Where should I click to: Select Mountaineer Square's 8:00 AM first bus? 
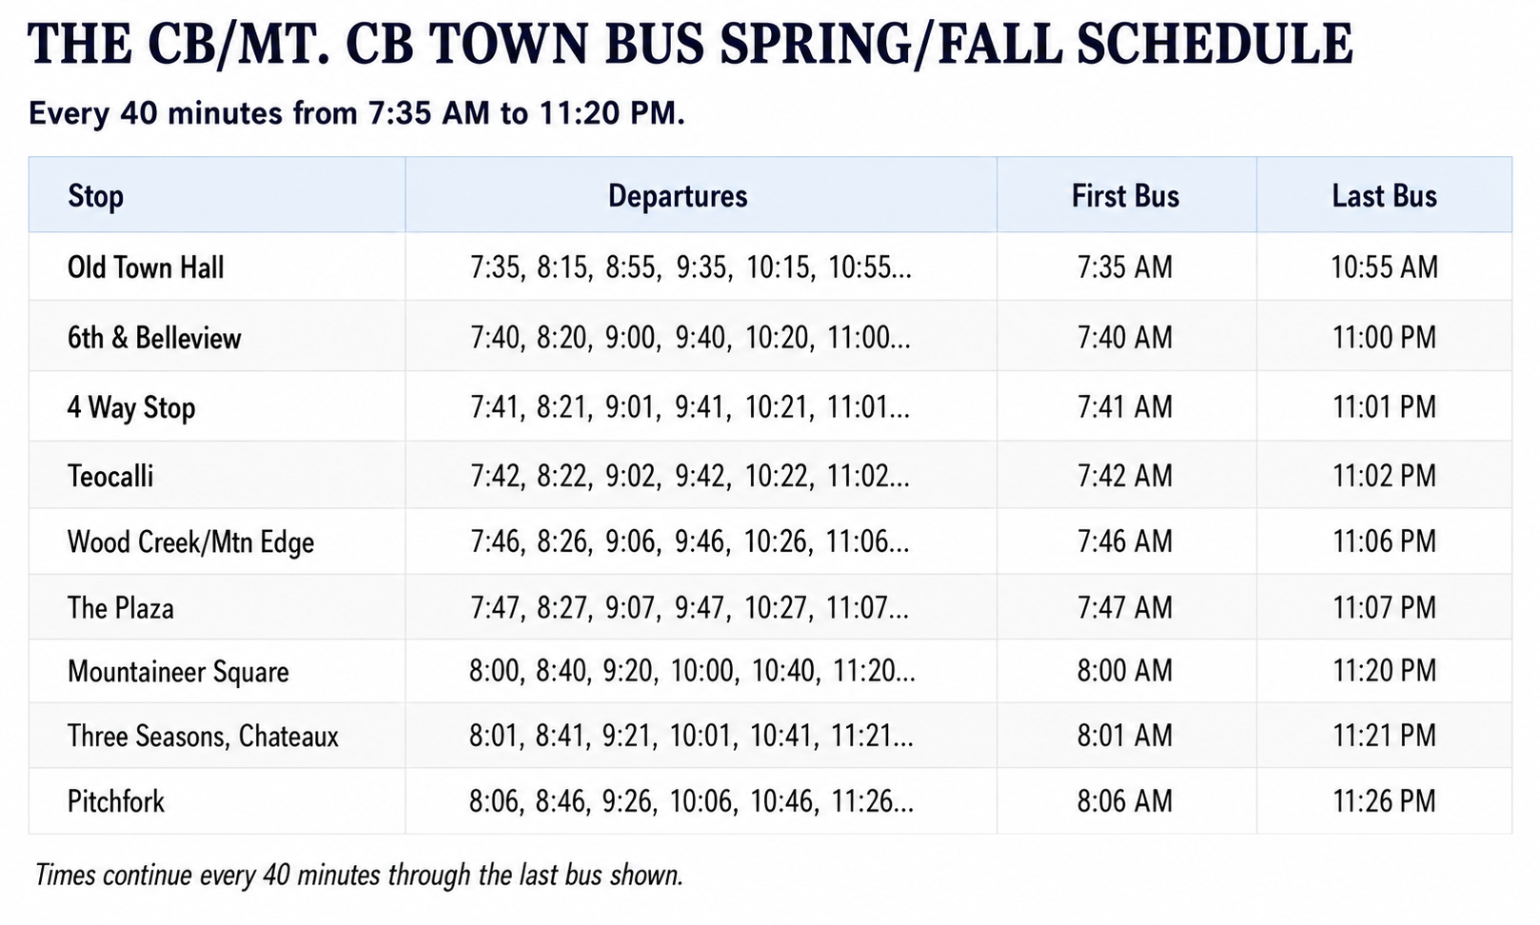1125,671
